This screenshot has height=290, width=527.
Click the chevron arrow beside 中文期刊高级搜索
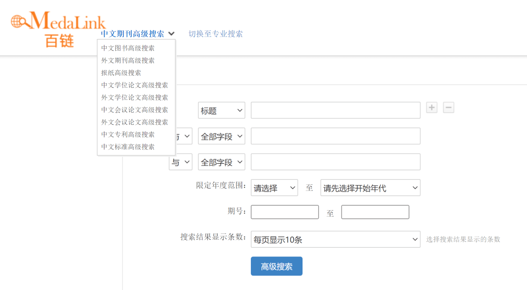(171, 34)
